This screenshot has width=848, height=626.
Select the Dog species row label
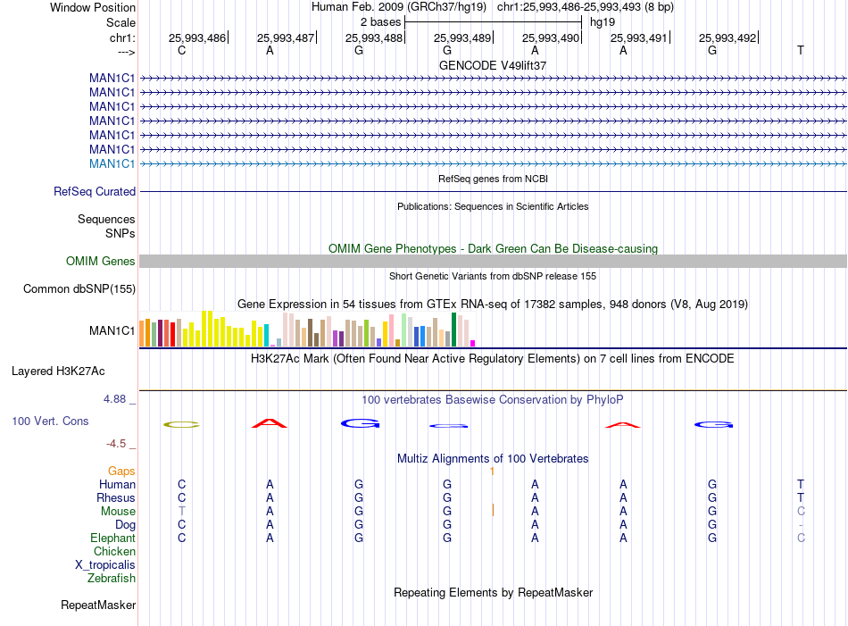[x=126, y=525]
